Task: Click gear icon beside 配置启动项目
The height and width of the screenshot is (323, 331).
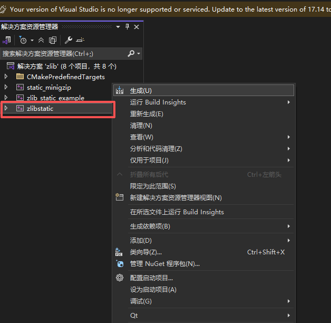Action: point(120,278)
